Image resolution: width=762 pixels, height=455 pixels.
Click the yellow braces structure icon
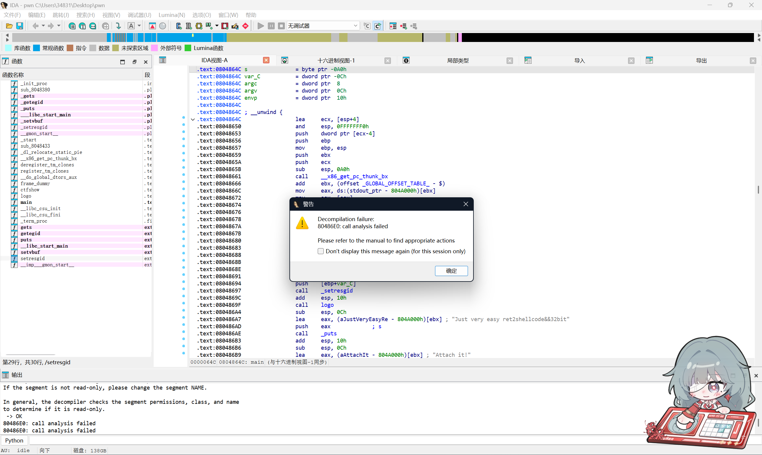(199, 26)
